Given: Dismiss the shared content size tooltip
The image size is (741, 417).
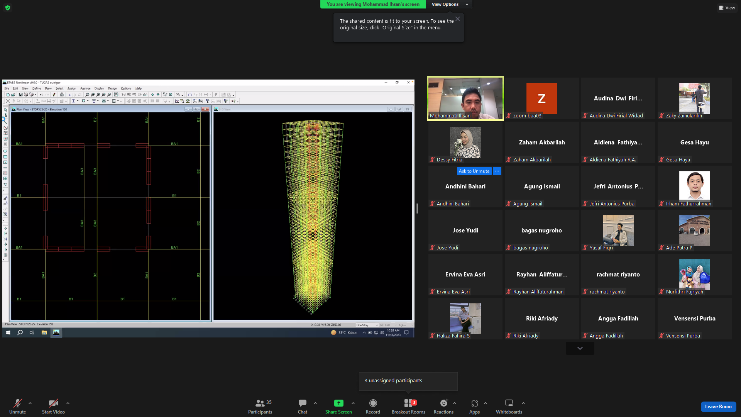Looking at the screenshot, I should pos(457,19).
